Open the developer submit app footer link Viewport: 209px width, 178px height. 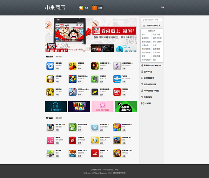pyautogui.click(x=119, y=173)
